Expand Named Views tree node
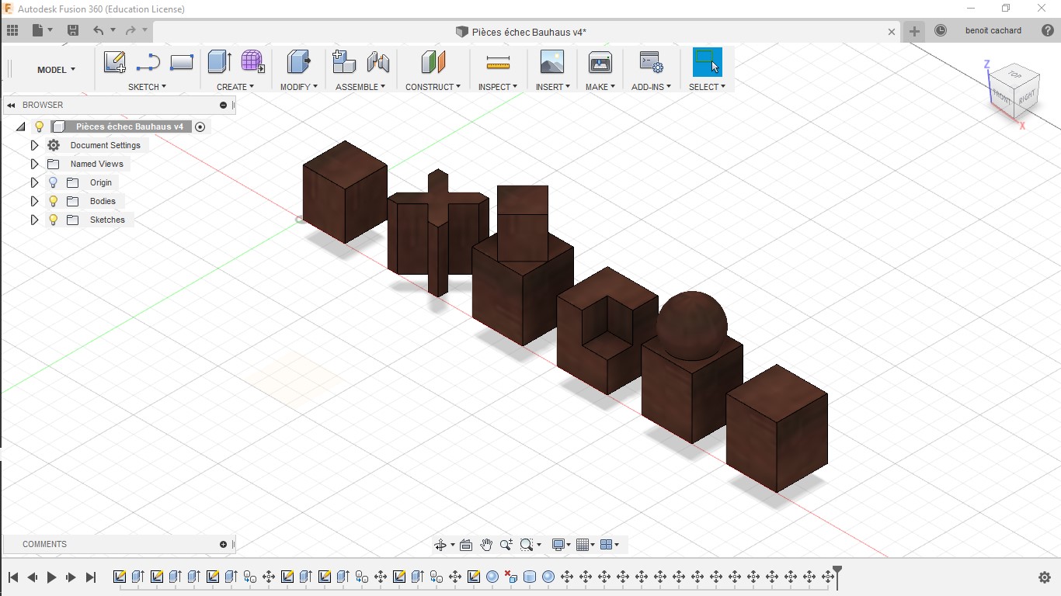This screenshot has height=596, width=1061. pyautogui.click(x=34, y=164)
